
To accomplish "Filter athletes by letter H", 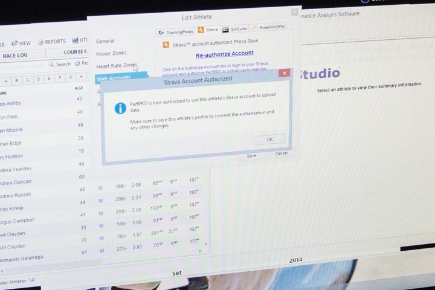I will pos(81,76).
